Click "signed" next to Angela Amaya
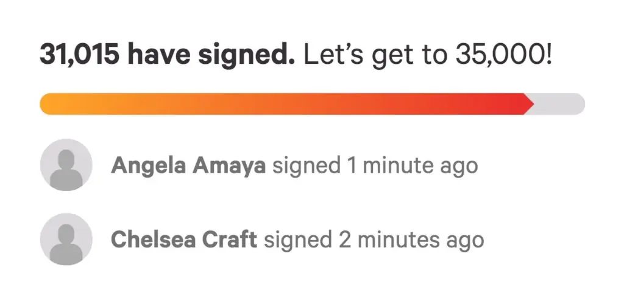The height and width of the screenshot is (287, 624). [306, 165]
